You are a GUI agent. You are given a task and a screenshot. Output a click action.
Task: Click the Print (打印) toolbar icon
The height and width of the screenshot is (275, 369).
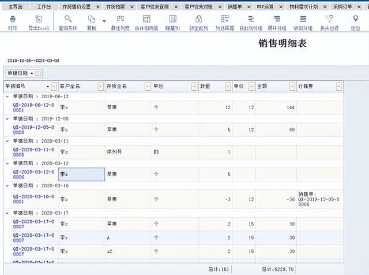tap(13, 23)
